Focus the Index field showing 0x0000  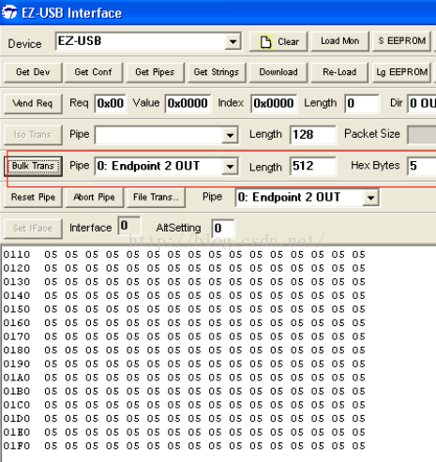pos(274,103)
